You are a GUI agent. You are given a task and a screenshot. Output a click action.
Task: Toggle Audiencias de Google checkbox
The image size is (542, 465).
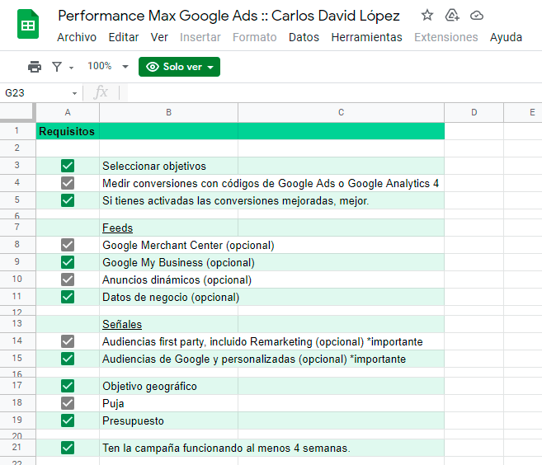[x=68, y=359]
